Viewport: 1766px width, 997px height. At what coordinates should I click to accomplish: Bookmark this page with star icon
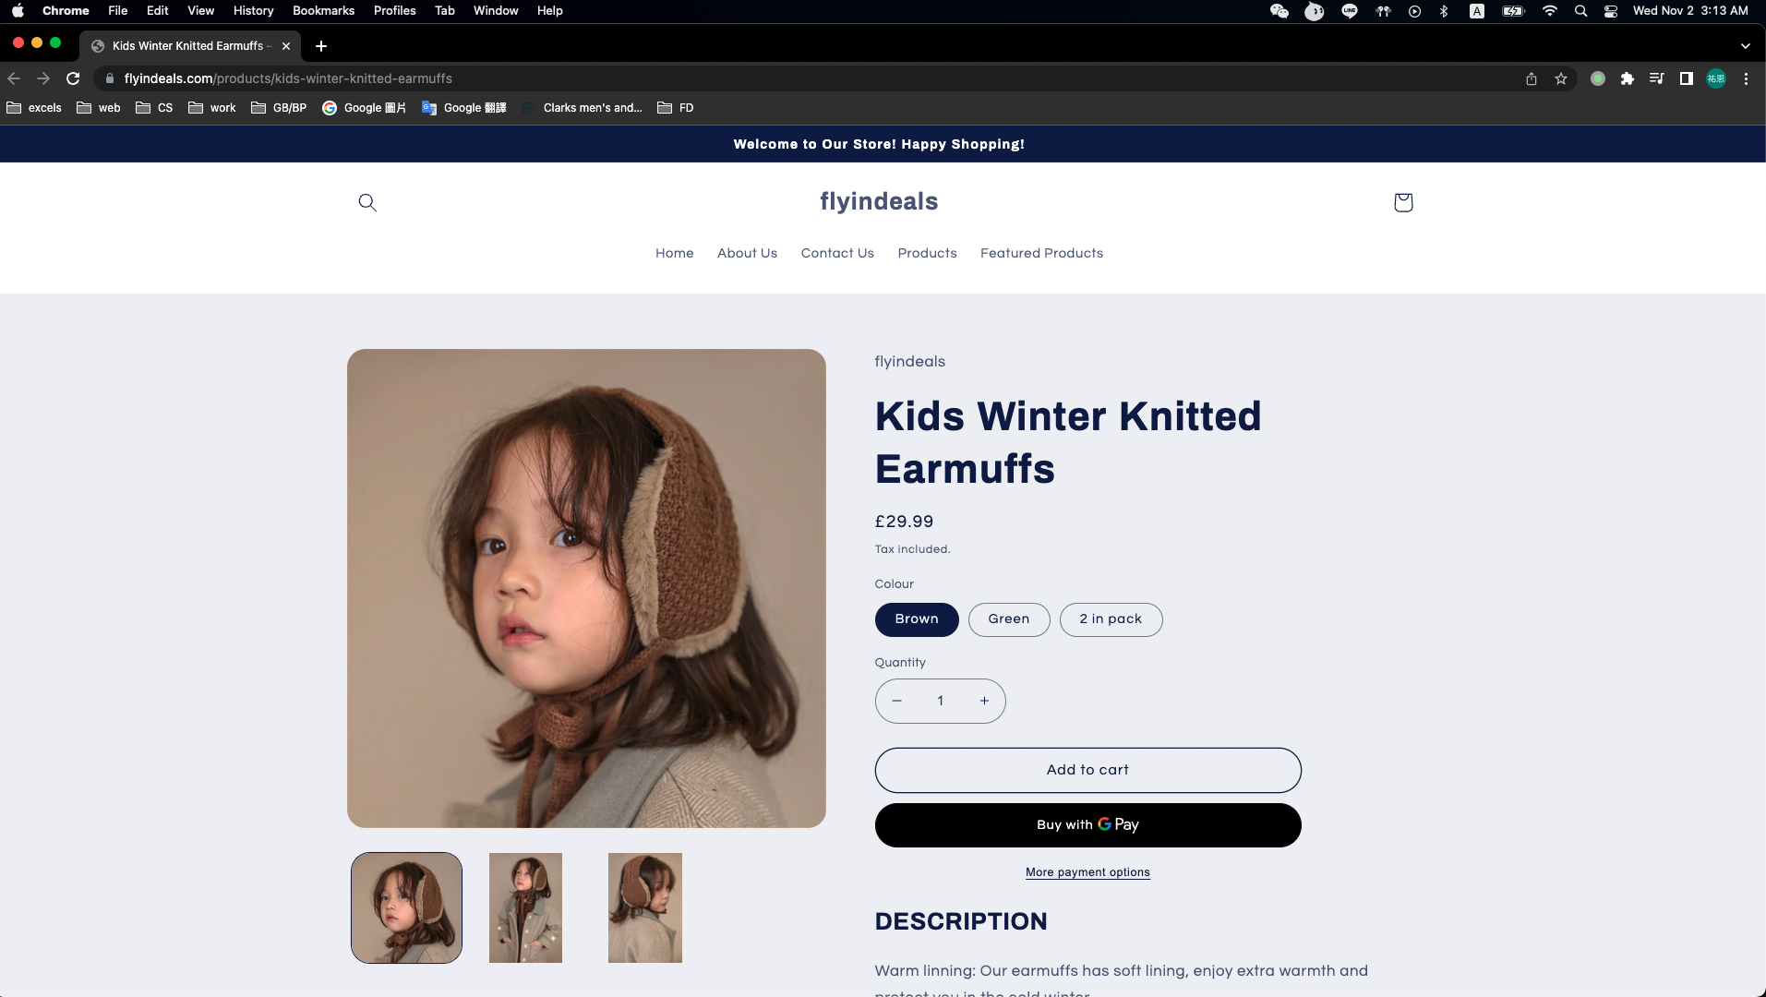click(1561, 78)
